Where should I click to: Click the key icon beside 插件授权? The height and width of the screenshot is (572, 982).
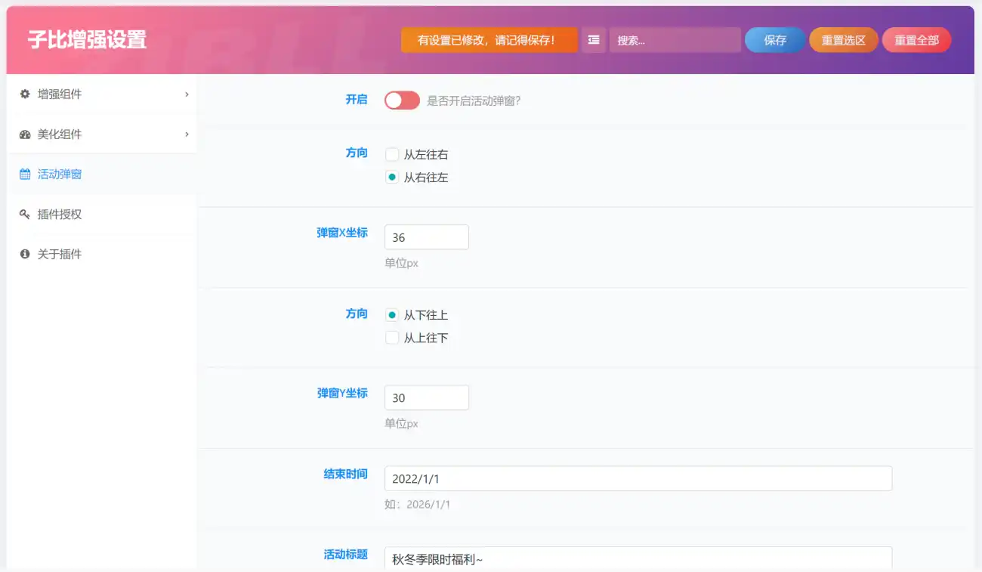25,215
